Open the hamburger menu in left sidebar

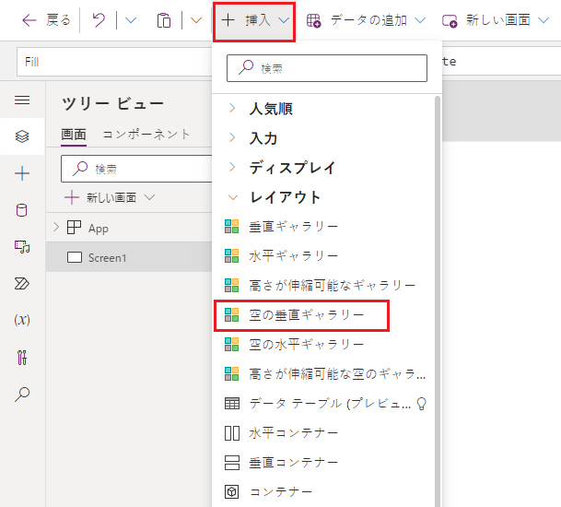click(22, 100)
